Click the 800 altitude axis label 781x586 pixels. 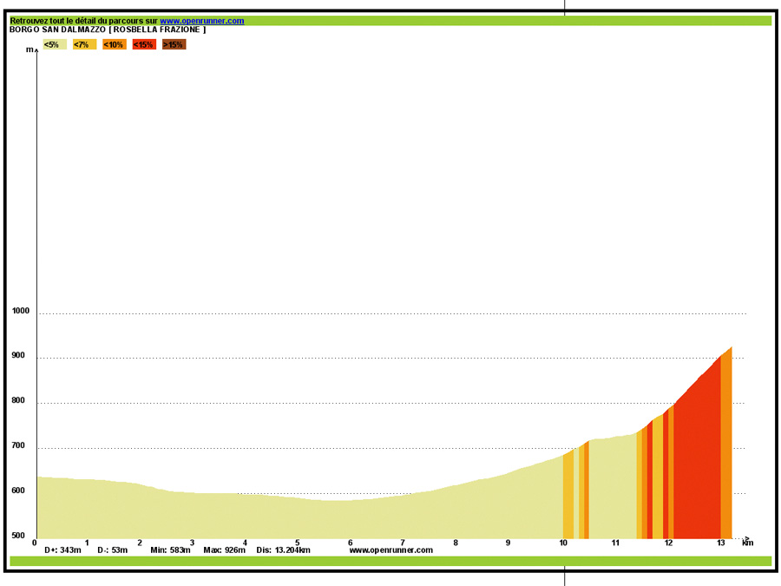click(18, 400)
